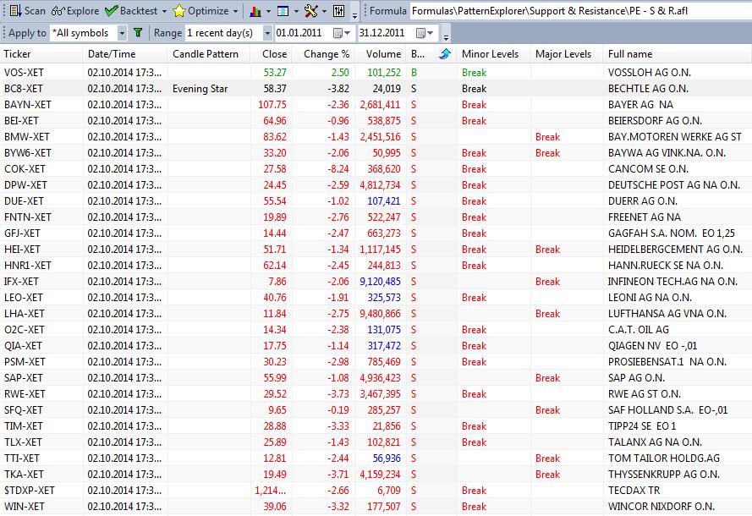Screen dimensions: 752x516
Task: Start the Backtest
Action: tap(132, 10)
